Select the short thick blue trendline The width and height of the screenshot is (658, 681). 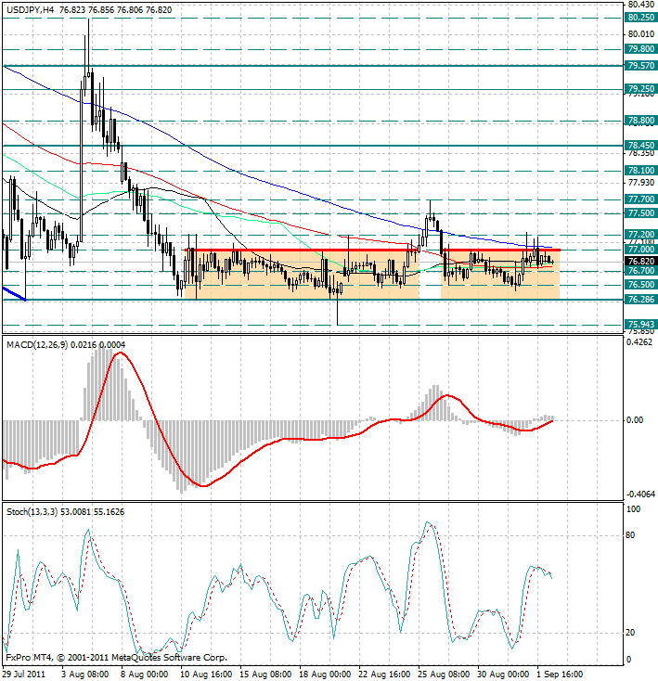pos(13,294)
